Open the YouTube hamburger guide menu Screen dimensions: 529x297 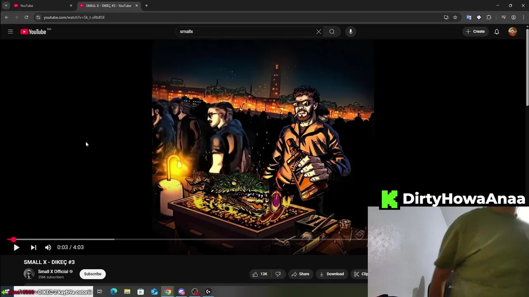[10, 31]
